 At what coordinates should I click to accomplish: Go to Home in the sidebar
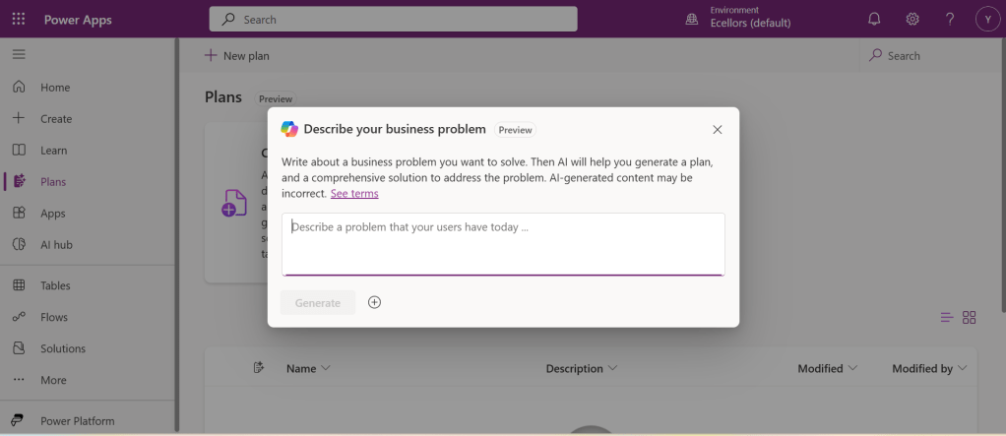click(55, 88)
